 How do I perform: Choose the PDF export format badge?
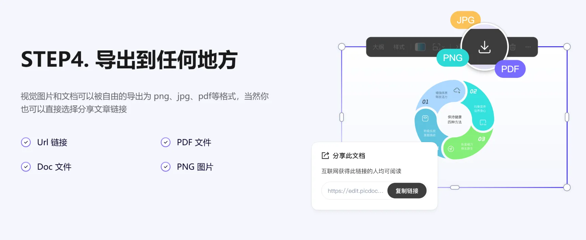coord(510,69)
